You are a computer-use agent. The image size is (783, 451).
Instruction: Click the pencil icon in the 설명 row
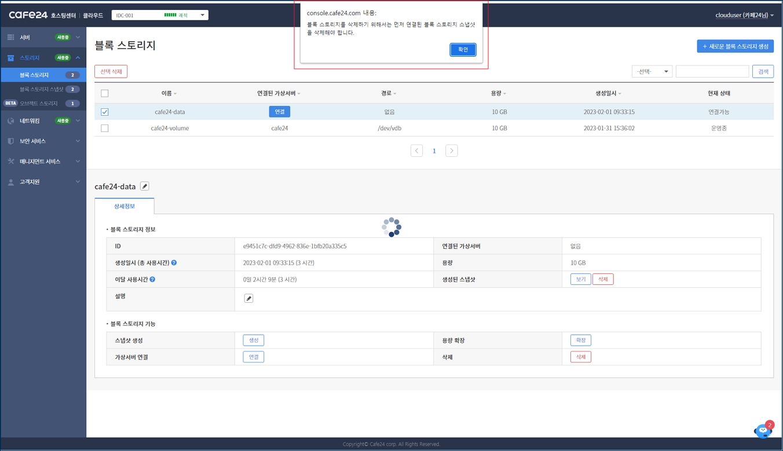point(248,298)
